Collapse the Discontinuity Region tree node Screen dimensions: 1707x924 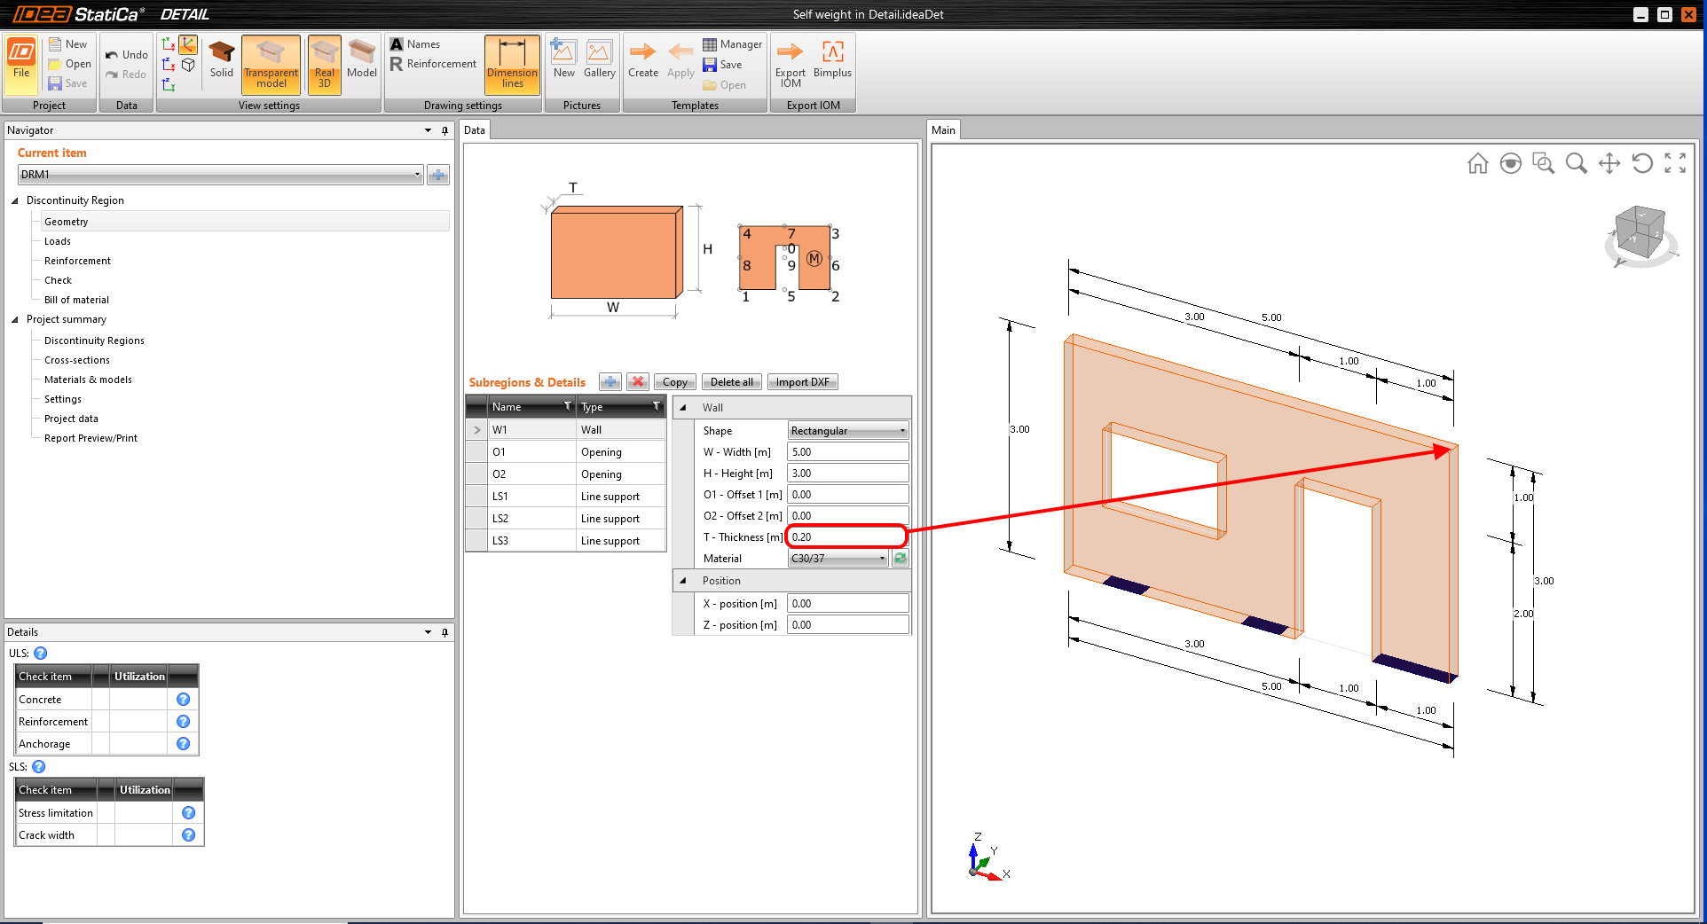pyautogui.click(x=15, y=200)
